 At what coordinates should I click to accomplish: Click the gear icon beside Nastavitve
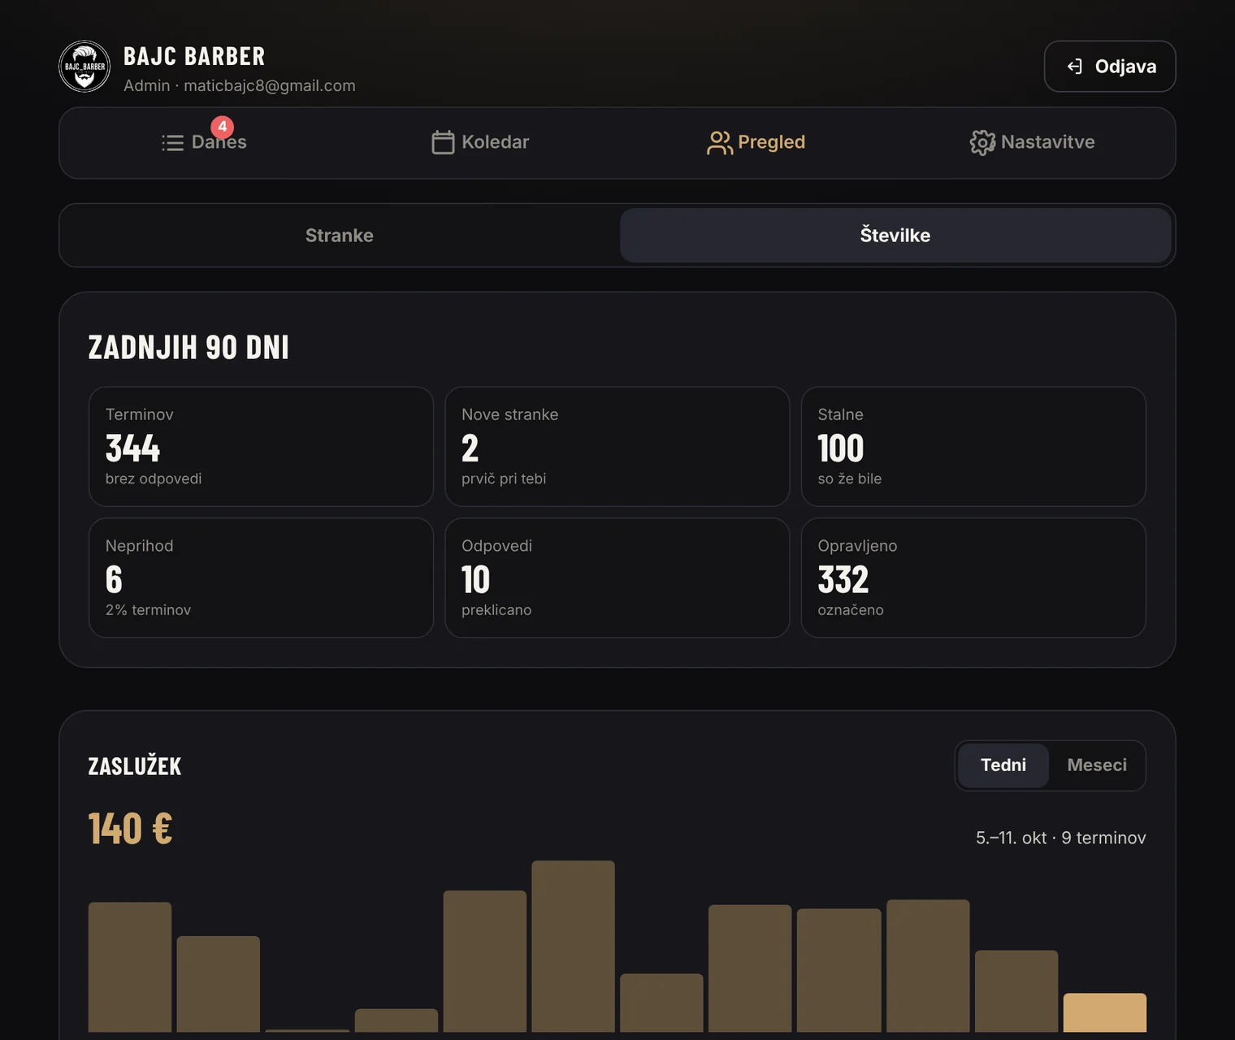coord(982,142)
